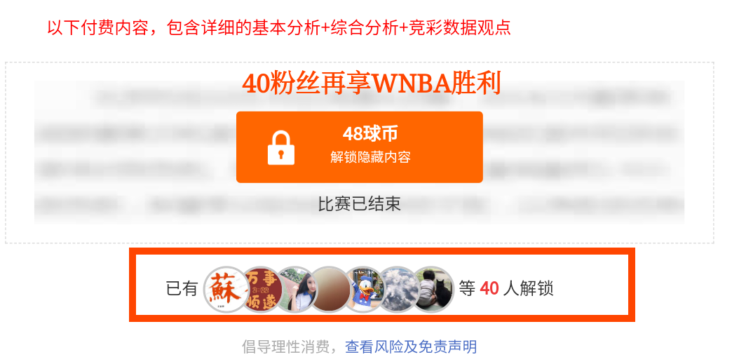Click the 解锁隐藏内容 label on button

[x=370, y=157]
